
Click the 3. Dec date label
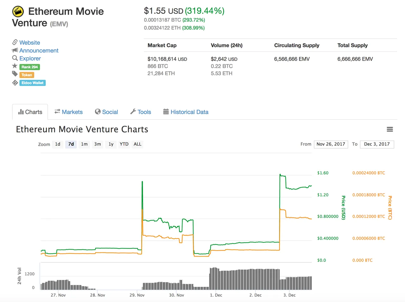[x=290, y=295]
